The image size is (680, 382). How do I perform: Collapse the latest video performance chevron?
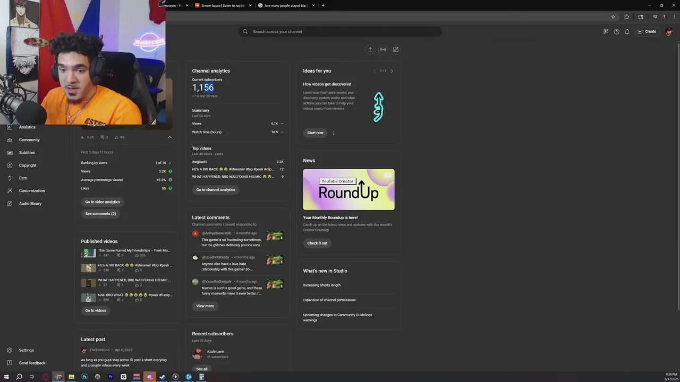pyautogui.click(x=169, y=137)
